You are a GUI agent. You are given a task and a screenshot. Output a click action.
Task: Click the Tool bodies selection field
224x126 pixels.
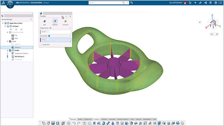55,39
